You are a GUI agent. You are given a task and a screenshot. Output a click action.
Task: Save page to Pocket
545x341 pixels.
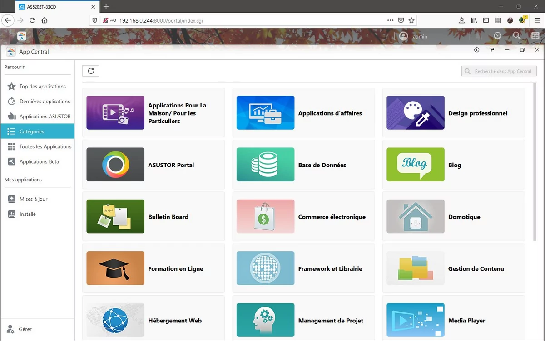[x=401, y=20]
